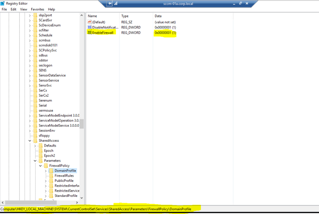
Task: Click the signal strength icon in session bar
Action: 115,3
